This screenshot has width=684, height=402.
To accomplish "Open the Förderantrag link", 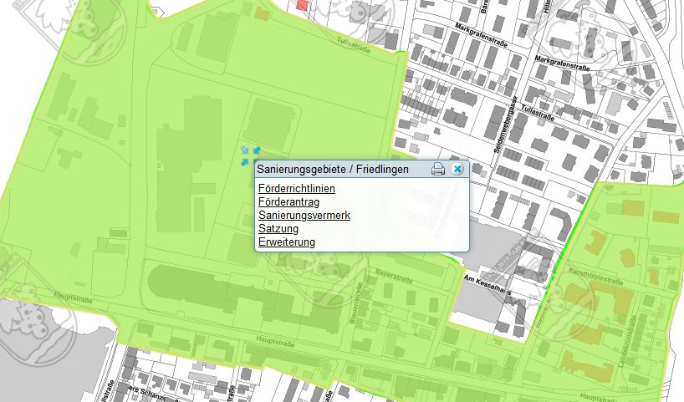I will coord(288,202).
